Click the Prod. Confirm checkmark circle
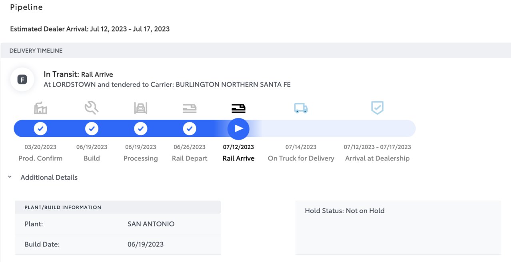The width and height of the screenshot is (511, 262). pos(40,129)
